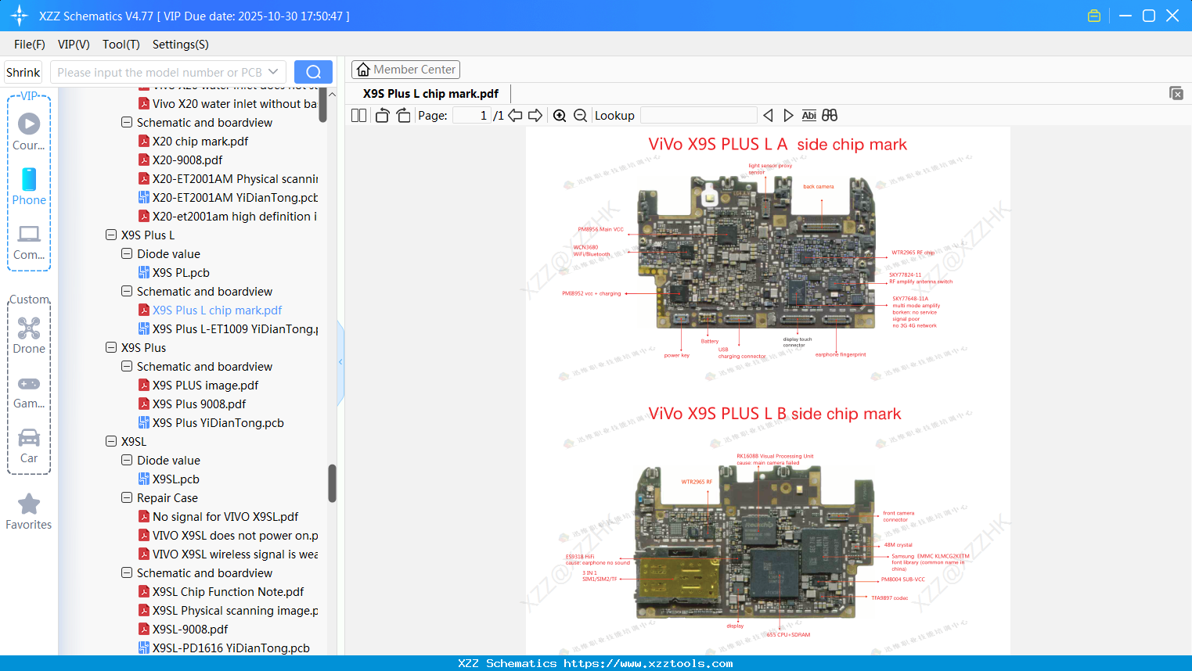
Task: Open the VIP menu
Action: (x=74, y=45)
